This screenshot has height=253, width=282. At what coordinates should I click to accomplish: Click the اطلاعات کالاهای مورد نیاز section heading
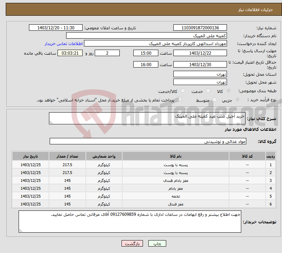[x=250, y=129]
